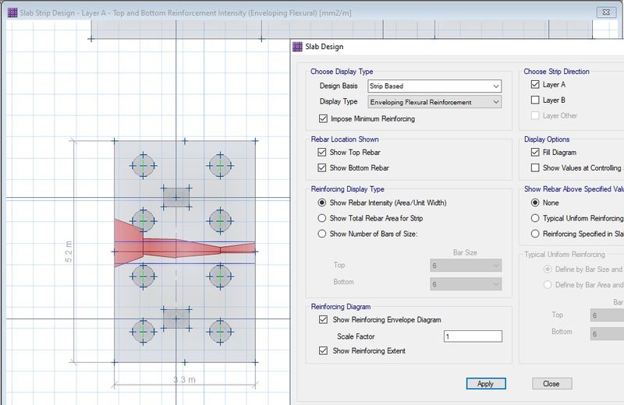Select Show Number of Bars of Size
Viewport: 624px width, 405px height.
click(322, 234)
